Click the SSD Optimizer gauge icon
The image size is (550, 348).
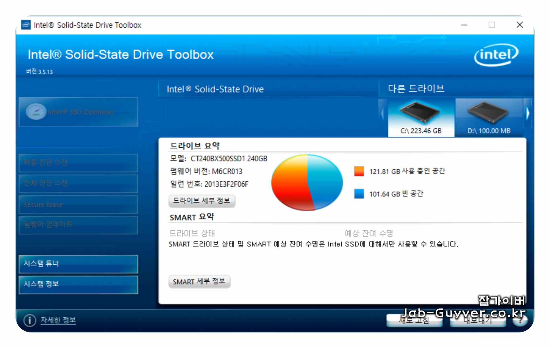(x=36, y=112)
